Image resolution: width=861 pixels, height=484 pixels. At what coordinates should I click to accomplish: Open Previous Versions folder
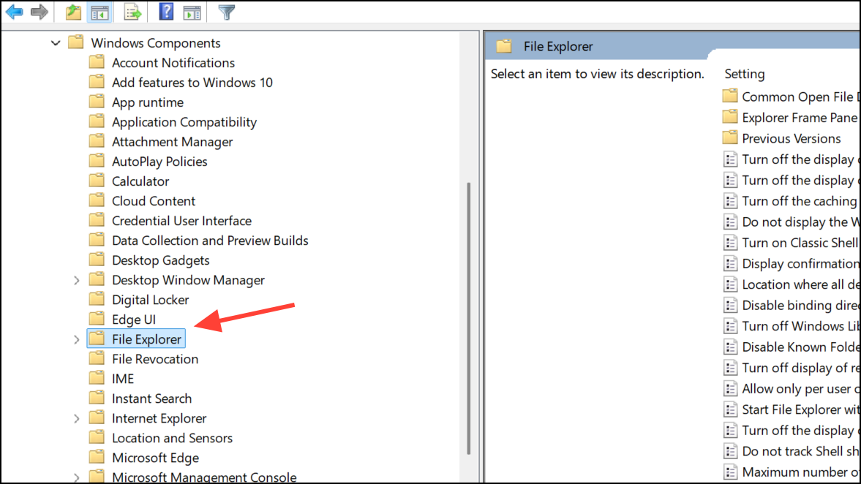tap(792, 138)
